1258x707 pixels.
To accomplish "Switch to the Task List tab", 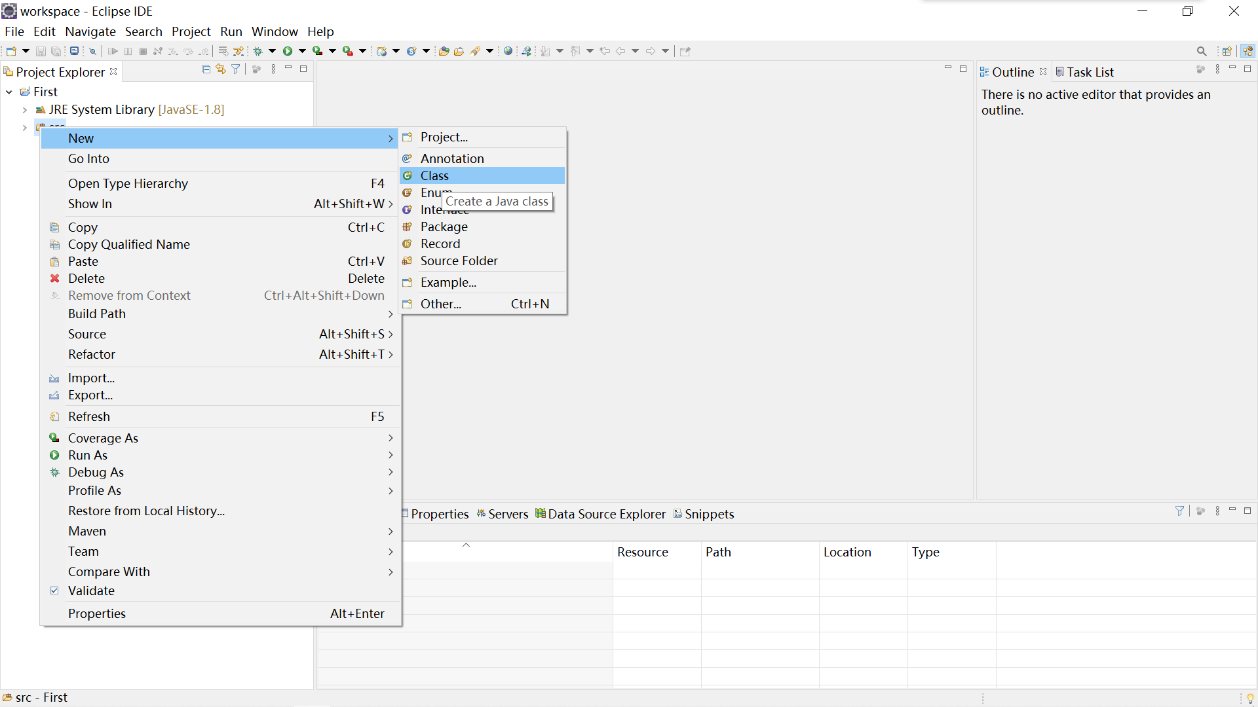I will [x=1084, y=72].
